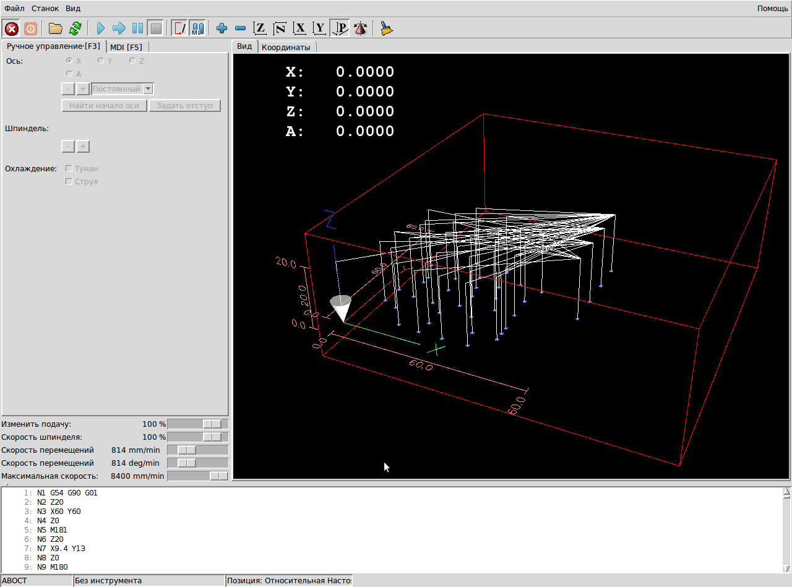Toggle skip lines with slash icon

point(180,28)
